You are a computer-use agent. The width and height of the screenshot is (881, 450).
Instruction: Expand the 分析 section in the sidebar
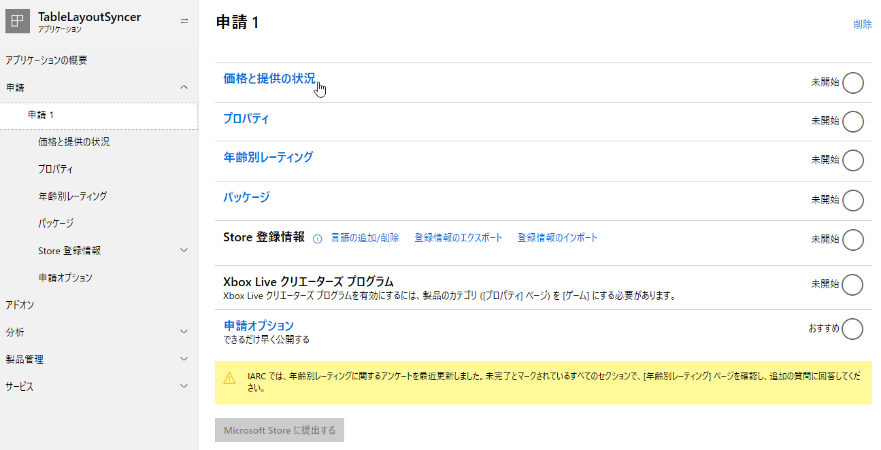click(184, 332)
